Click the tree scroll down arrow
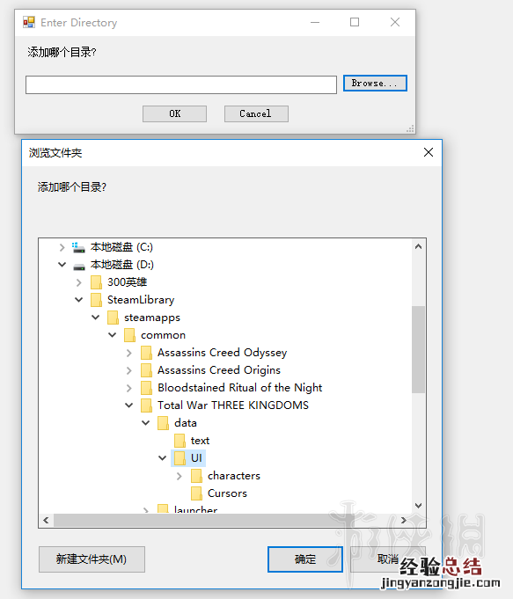Screen dimensions: 513x599 pos(419,506)
